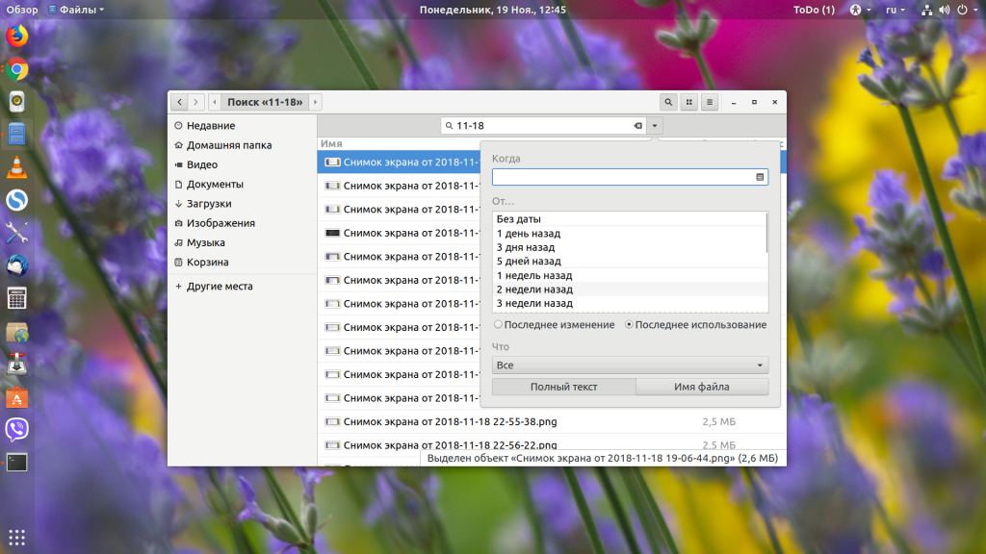Choose 1 недель назад in the list
This screenshot has height=554, width=986.
630,275
